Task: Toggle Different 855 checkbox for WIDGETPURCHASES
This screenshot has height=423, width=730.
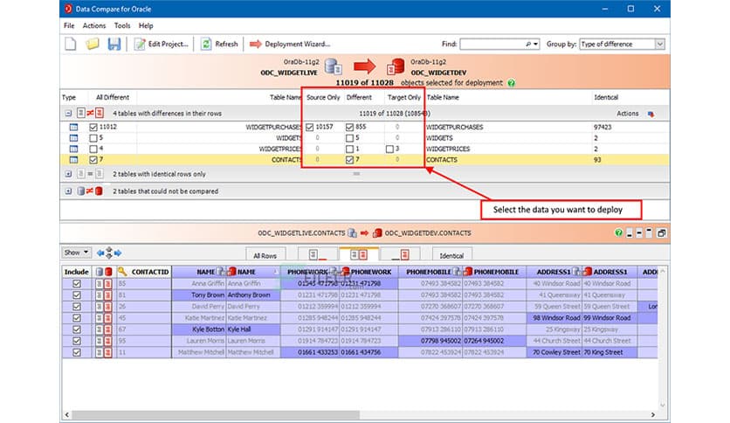Action: tap(349, 127)
